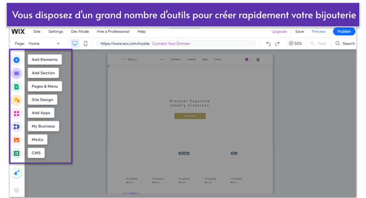Viewport: 366px width, 198px height.
Task: Open the Add Section sidebar icon
Action: tap(16, 73)
